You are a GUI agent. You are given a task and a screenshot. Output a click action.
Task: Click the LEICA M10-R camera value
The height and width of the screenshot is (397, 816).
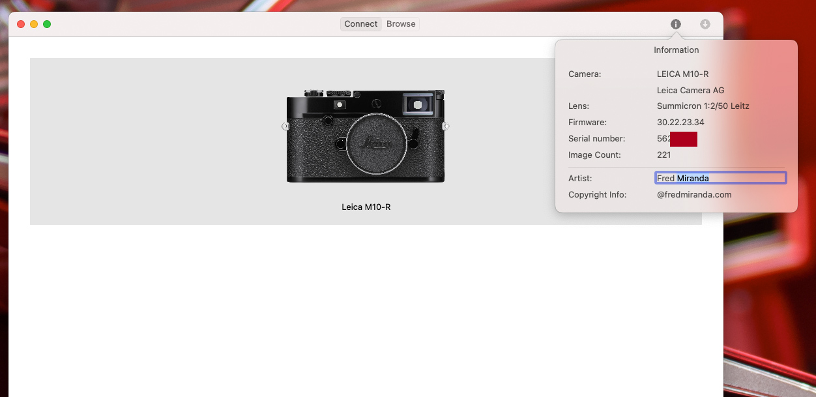point(682,74)
